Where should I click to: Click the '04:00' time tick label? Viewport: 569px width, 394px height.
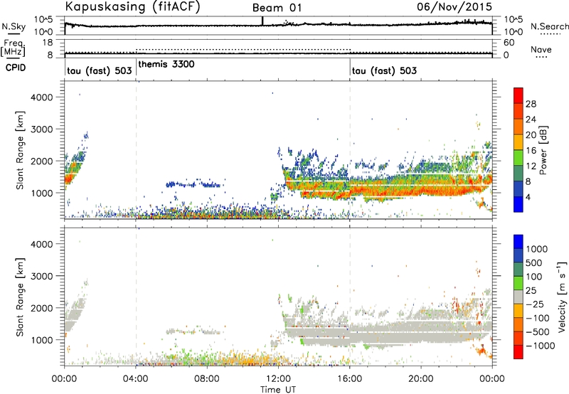point(136,379)
